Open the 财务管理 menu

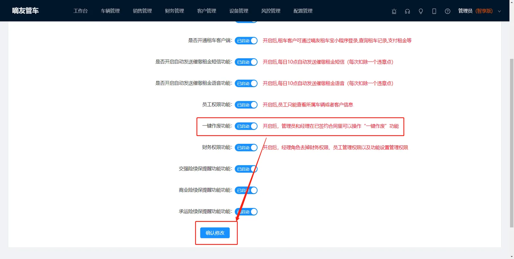pyautogui.click(x=174, y=11)
